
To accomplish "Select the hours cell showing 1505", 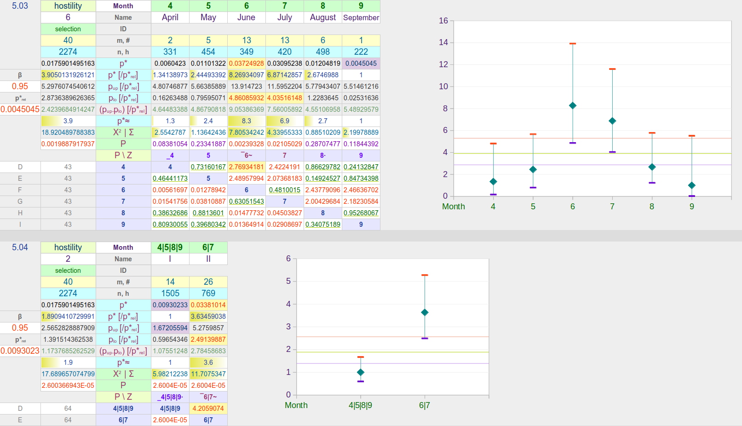I will click(x=170, y=294).
